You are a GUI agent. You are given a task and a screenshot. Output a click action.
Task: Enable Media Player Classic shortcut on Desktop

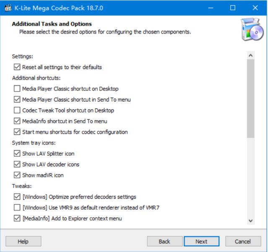[17, 89]
